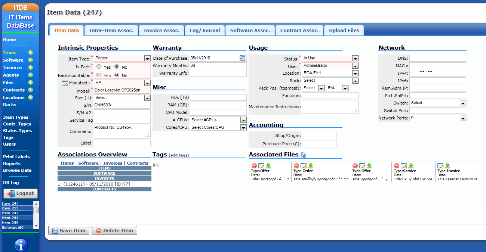Open Racks in sidebar

click(x=10, y=105)
